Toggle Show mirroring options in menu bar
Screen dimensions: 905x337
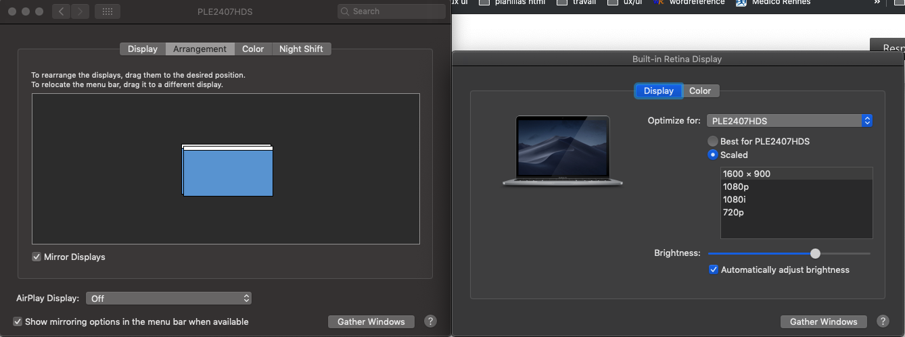coord(18,321)
